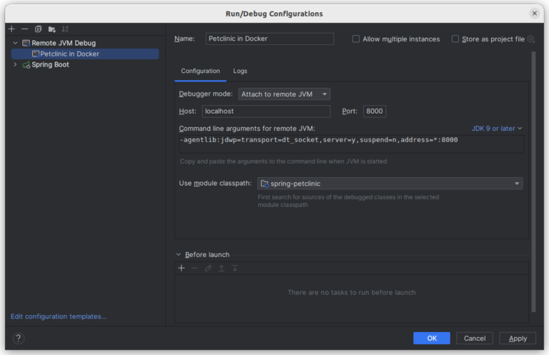Click into the Host input field
Screen dimensions: 549x355
[265, 111]
